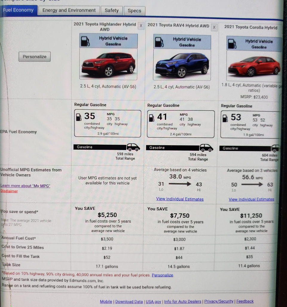Click the $3,000 annual fuel cost
The width and height of the screenshot is (287, 307).
click(x=179, y=239)
